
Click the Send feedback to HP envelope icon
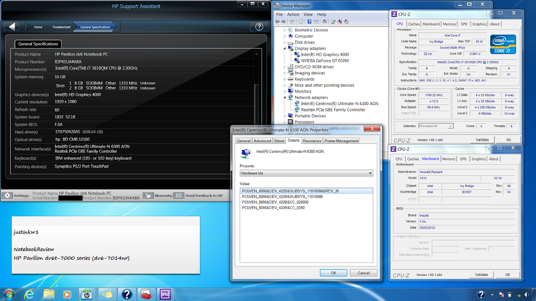[x=179, y=195]
